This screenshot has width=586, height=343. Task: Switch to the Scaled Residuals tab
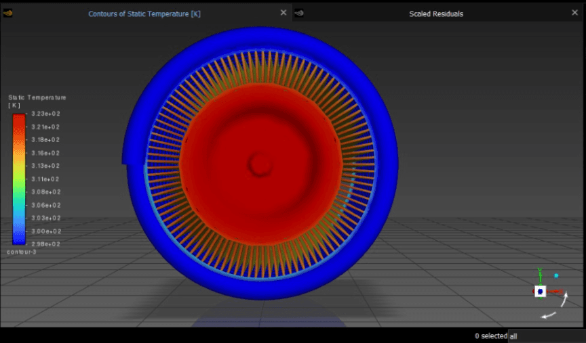coord(435,14)
